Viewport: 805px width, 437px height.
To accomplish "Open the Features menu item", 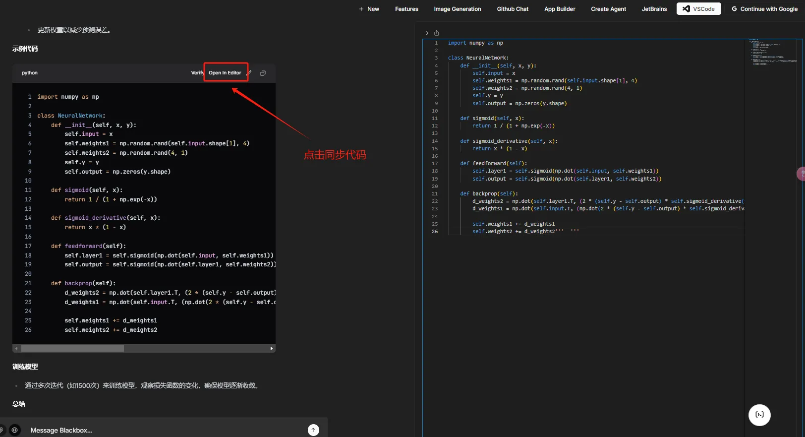I will point(406,9).
